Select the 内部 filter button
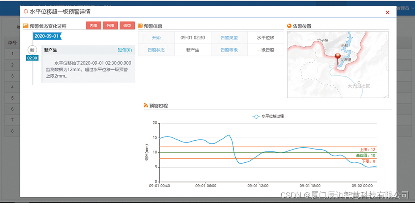The image size is (415, 203). (x=93, y=25)
